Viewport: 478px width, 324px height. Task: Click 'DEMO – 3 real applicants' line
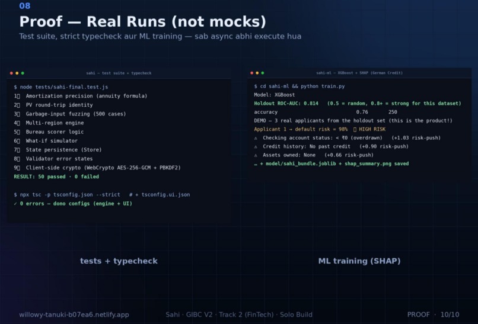click(353, 121)
